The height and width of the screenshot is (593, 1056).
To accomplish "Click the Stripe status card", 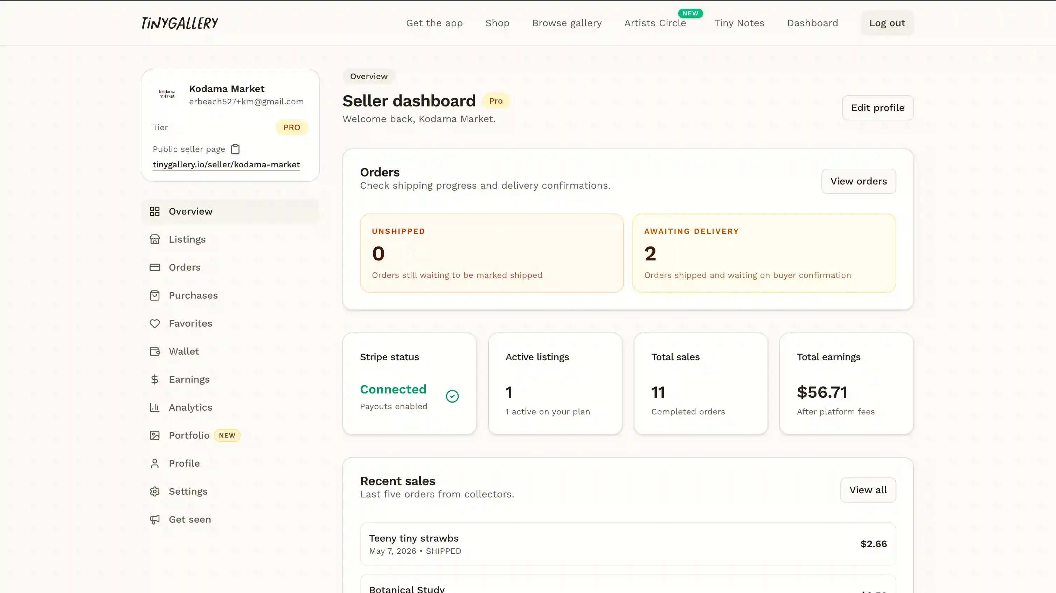I will 409,384.
